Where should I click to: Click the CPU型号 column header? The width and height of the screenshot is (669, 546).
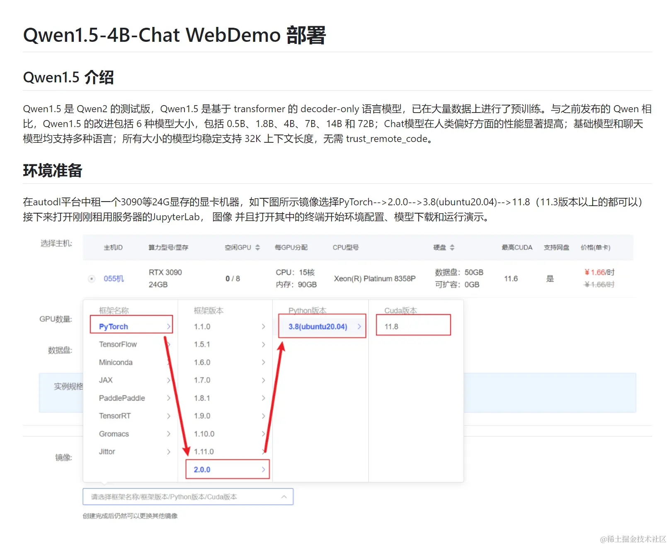click(346, 247)
